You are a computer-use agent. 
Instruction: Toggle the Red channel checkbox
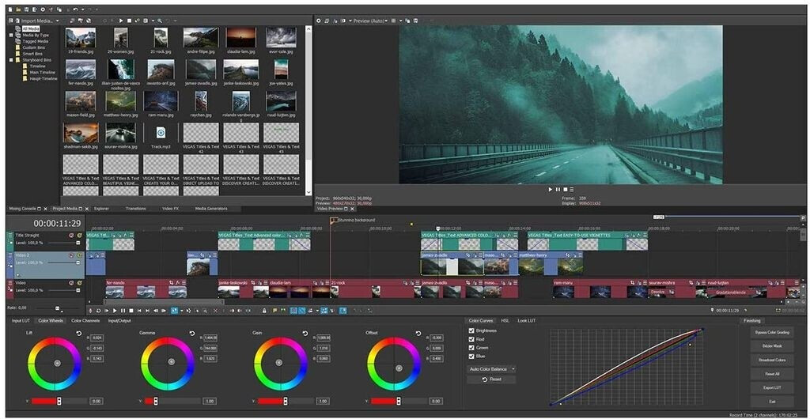(x=472, y=339)
